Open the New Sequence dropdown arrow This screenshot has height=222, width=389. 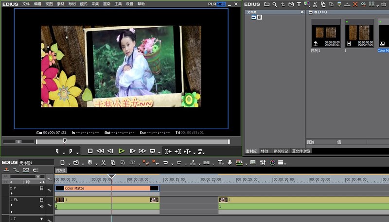pyautogui.click(x=67, y=163)
